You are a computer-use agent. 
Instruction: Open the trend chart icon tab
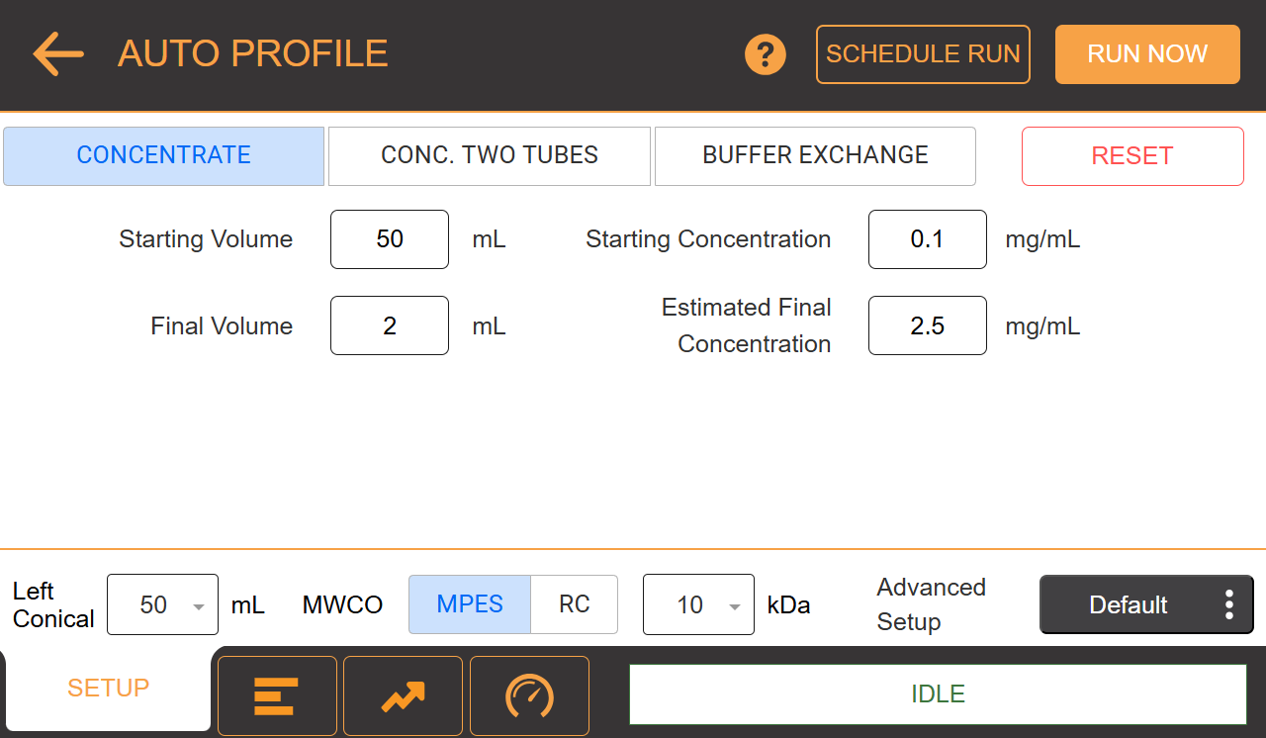(403, 695)
